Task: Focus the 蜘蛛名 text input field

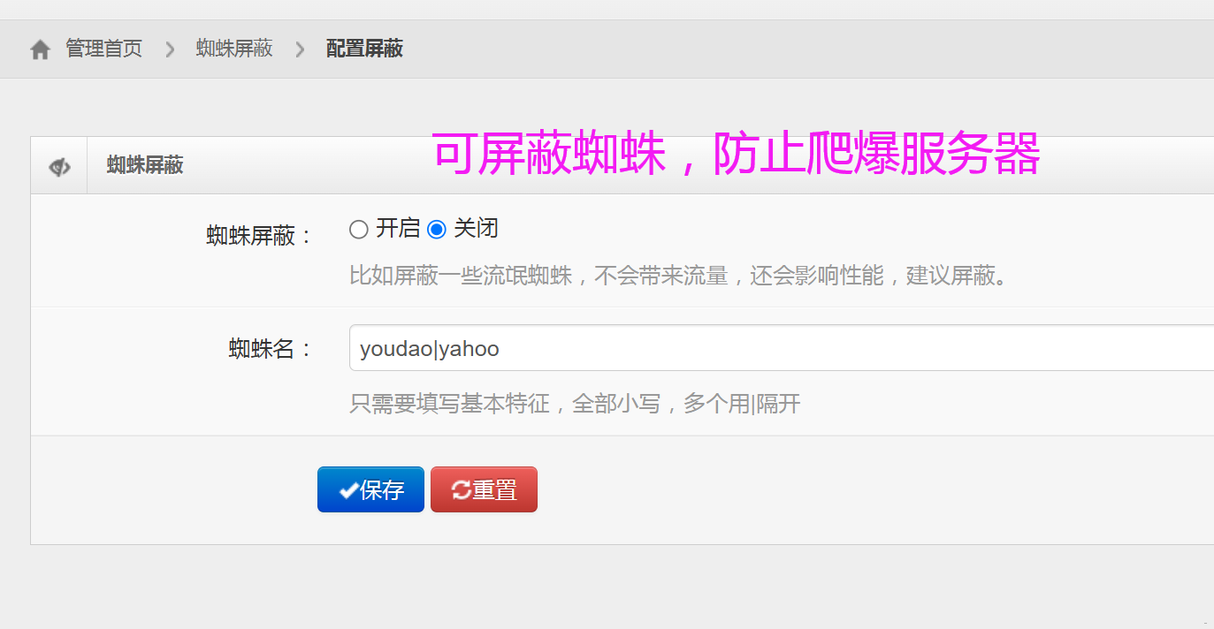Action: [x=778, y=348]
